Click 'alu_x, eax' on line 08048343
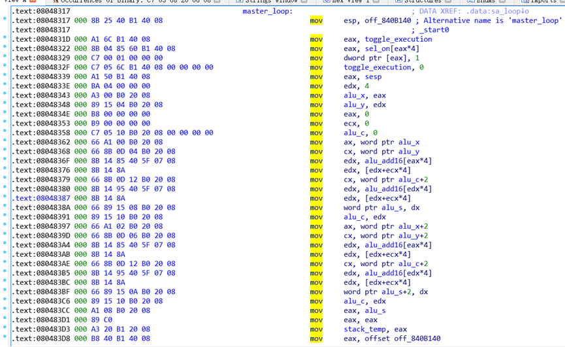Viewport: 565px width, 347px height. [x=364, y=95]
